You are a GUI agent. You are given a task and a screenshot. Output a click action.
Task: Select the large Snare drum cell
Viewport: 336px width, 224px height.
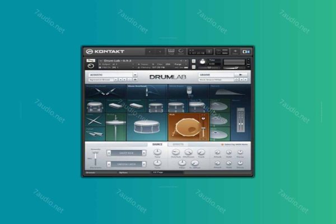pyautogui.click(x=147, y=127)
